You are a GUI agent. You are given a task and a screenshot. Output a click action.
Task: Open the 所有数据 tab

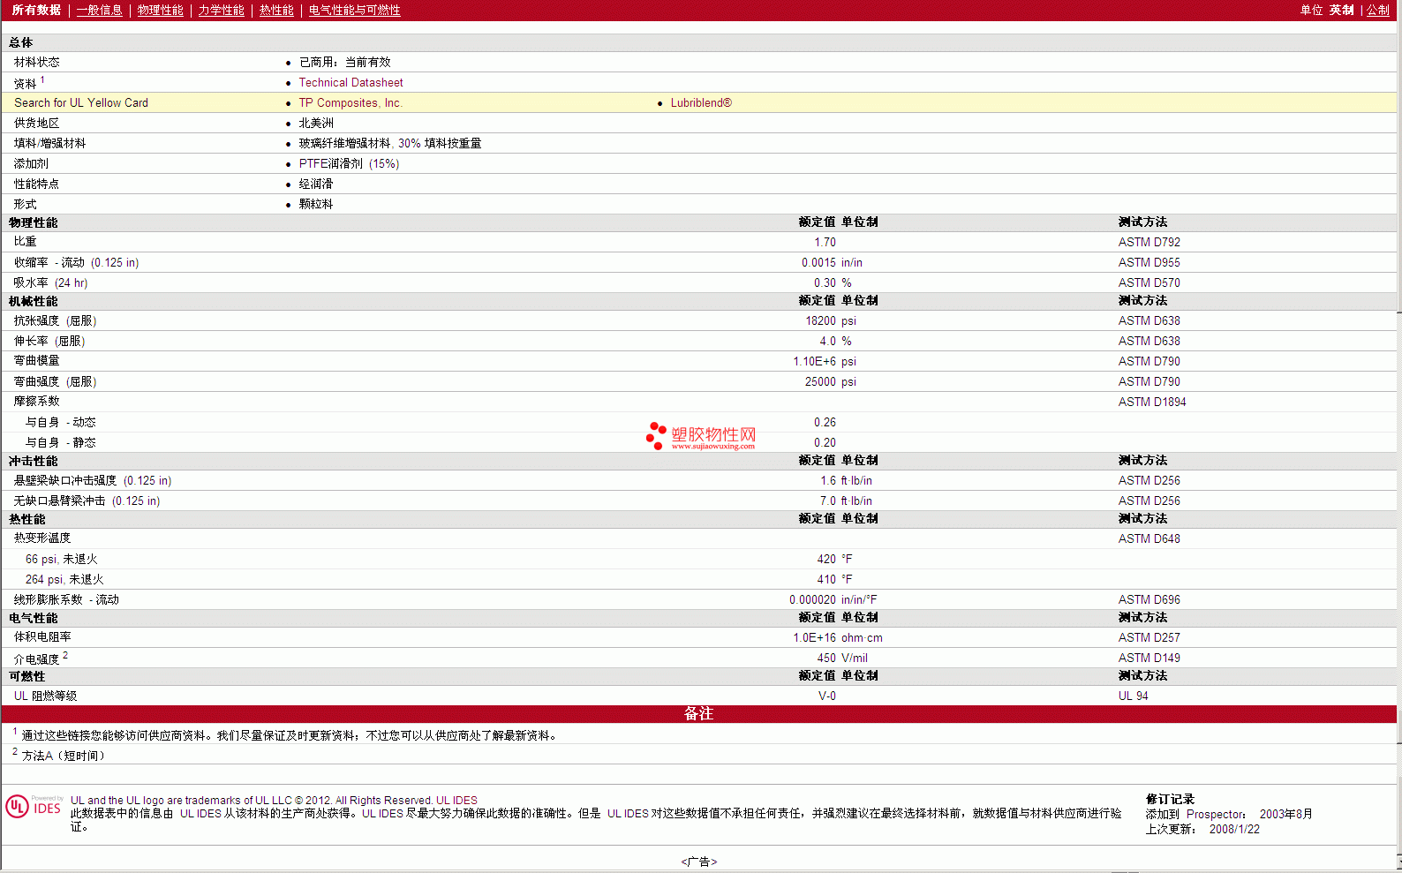coord(36,10)
